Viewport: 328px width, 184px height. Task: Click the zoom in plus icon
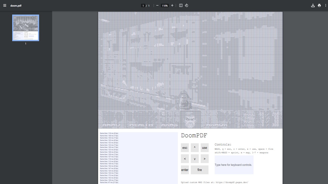point(172,5)
